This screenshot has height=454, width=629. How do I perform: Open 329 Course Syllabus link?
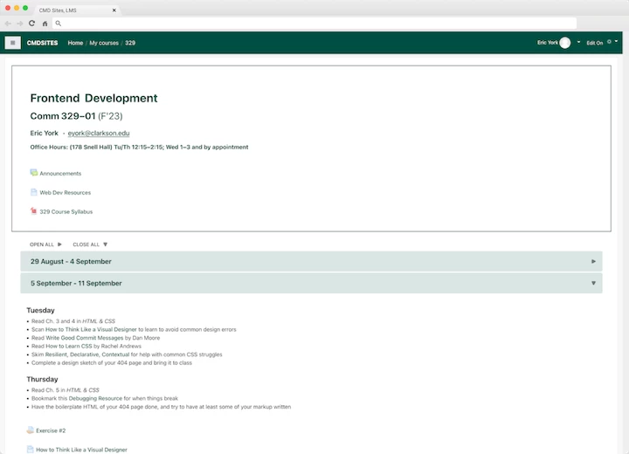(x=66, y=212)
